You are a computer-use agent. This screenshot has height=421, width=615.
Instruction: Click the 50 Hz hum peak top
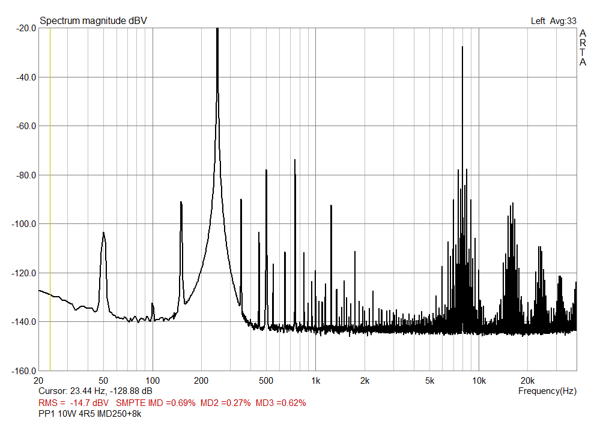tap(103, 232)
